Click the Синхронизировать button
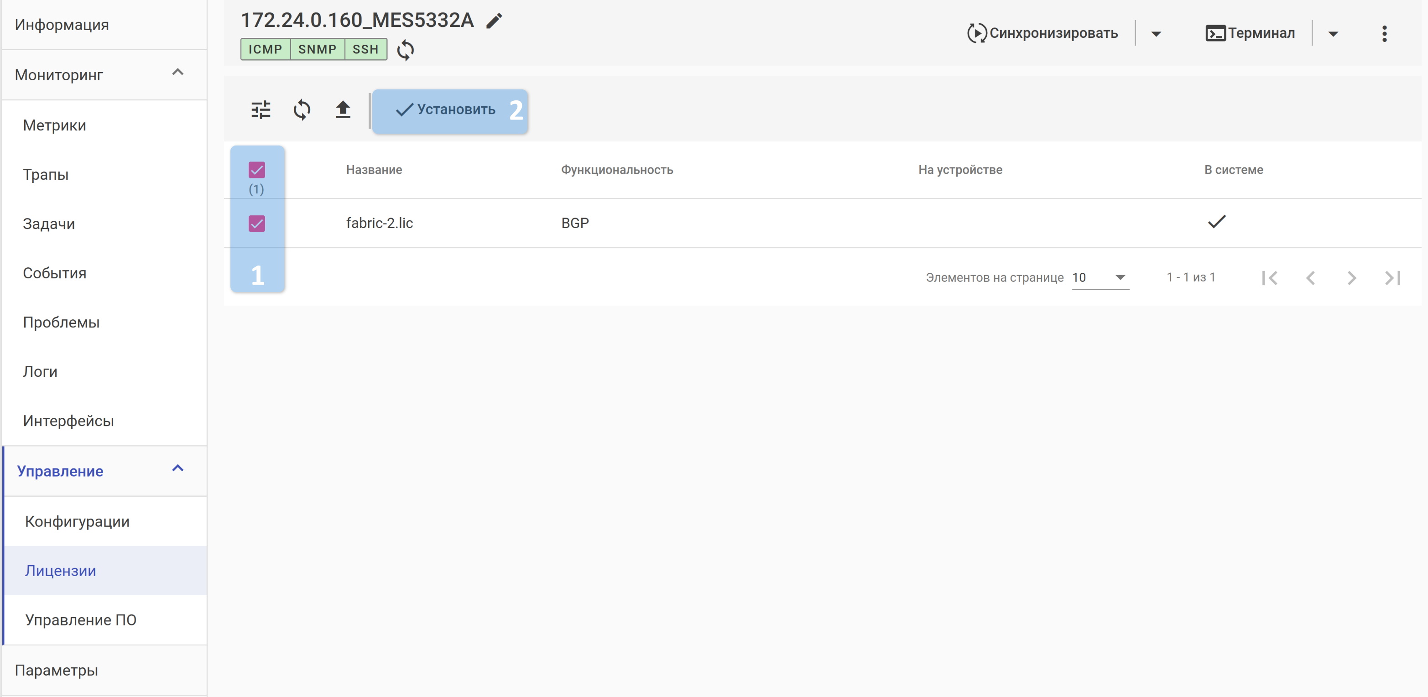This screenshot has height=697, width=1428. click(x=1043, y=33)
